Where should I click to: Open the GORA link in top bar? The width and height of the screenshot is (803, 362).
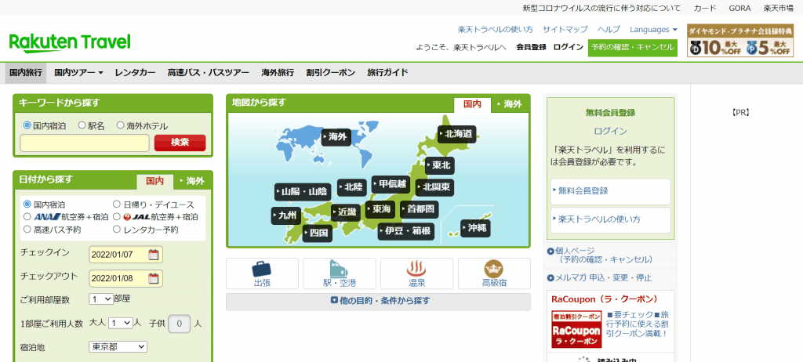(x=740, y=8)
